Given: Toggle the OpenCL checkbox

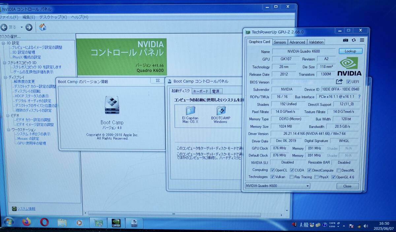Looking at the screenshot, I should [273, 170].
